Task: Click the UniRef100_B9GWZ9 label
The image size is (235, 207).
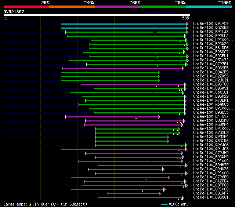Action: pos(211,44)
